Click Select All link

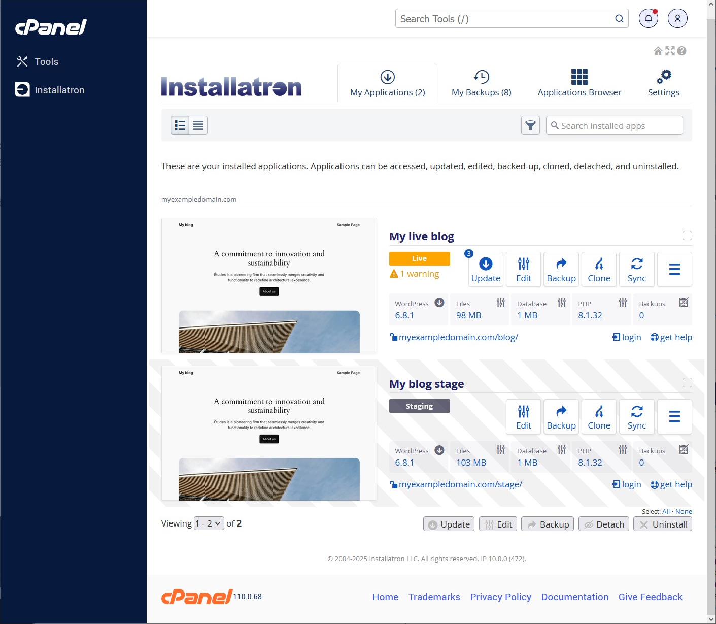click(x=666, y=511)
